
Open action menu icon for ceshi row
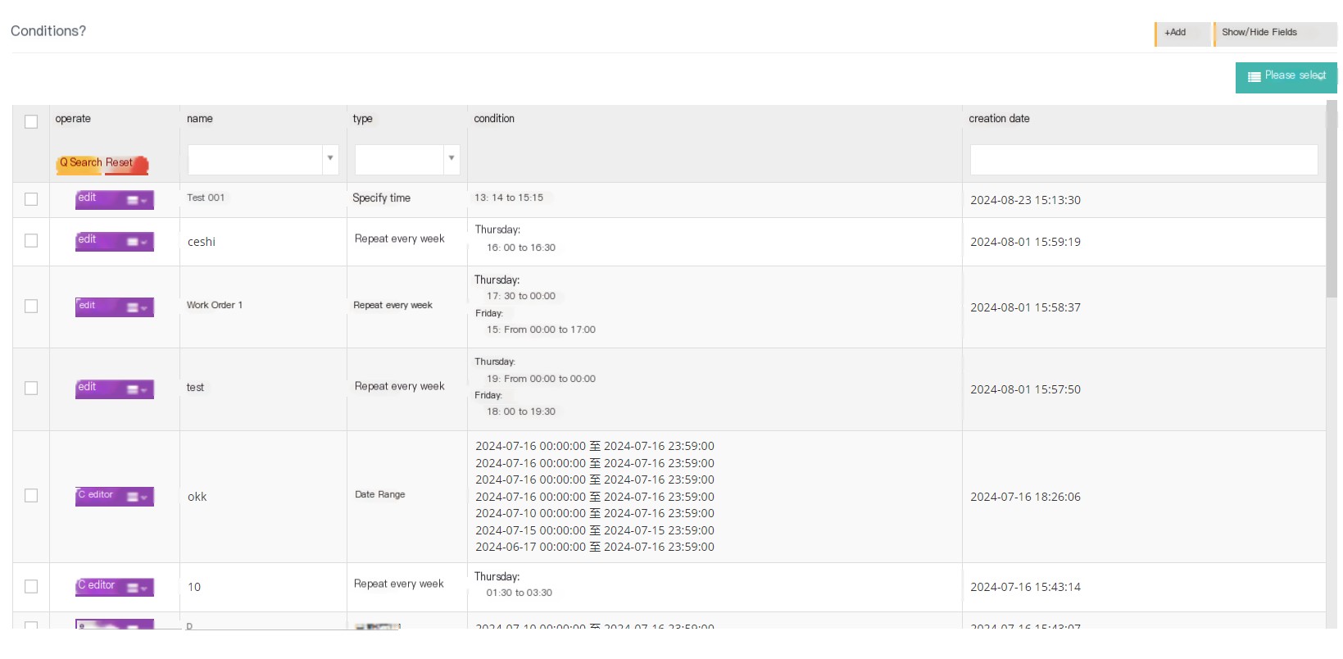click(x=136, y=242)
